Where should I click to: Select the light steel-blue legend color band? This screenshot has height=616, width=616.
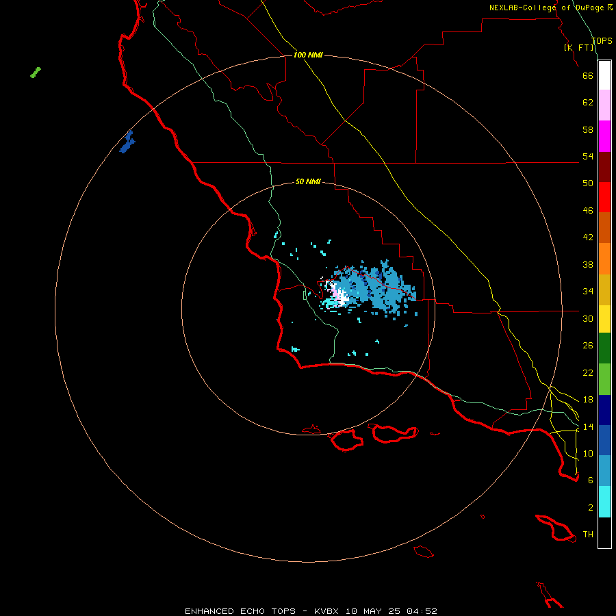(x=604, y=470)
